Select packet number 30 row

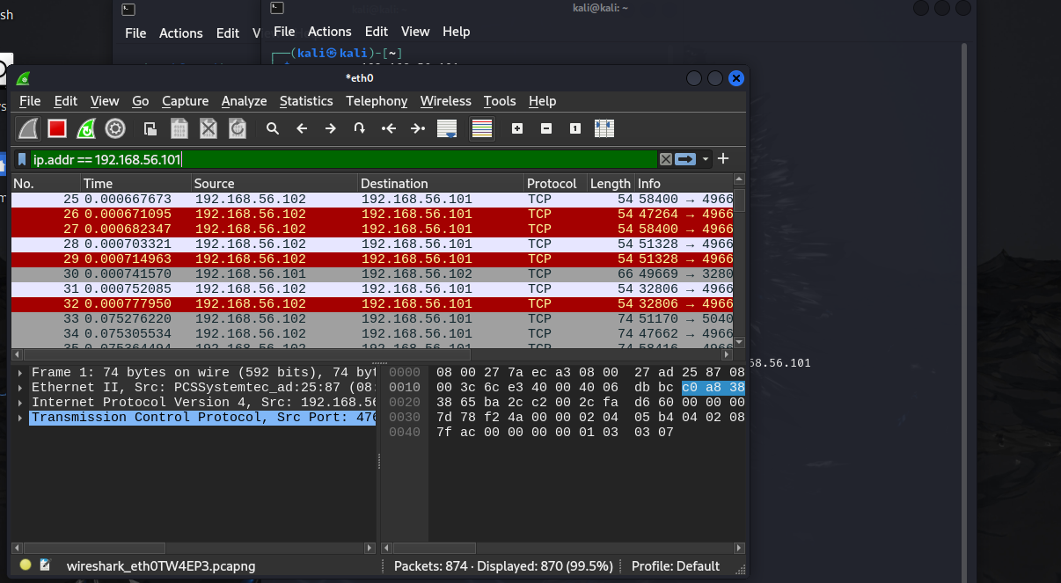(x=371, y=273)
